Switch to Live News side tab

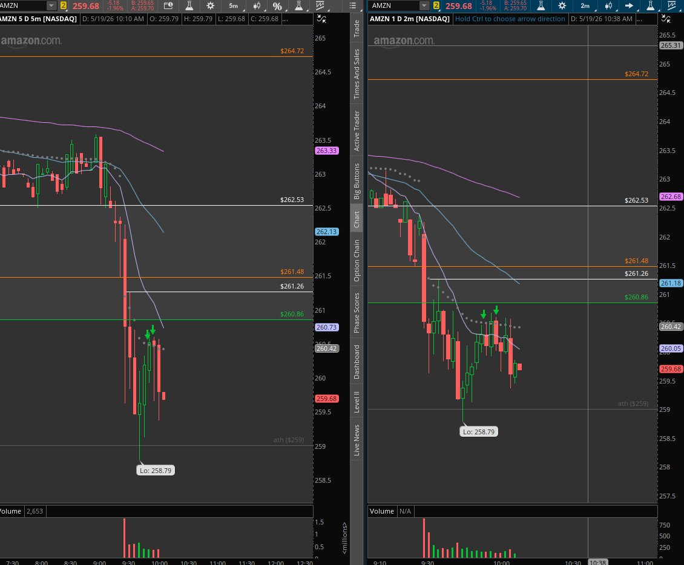pyautogui.click(x=357, y=440)
